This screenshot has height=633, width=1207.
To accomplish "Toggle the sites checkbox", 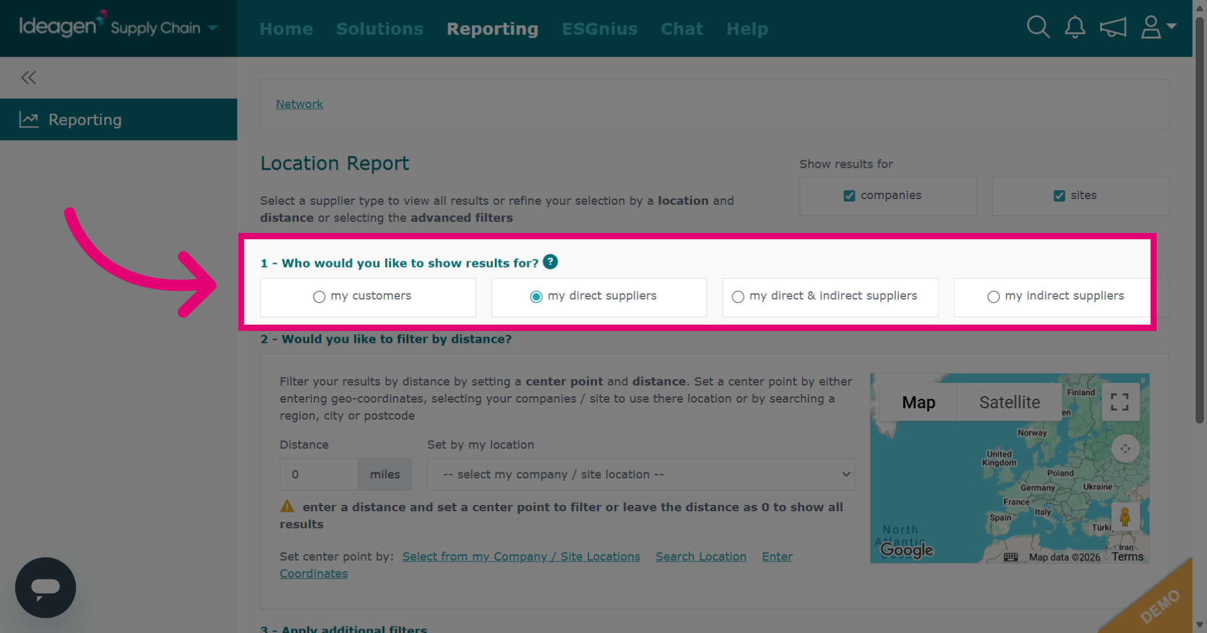I will 1059,196.
